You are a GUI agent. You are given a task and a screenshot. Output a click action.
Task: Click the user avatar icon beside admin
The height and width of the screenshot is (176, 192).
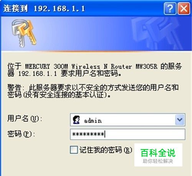tap(76, 120)
